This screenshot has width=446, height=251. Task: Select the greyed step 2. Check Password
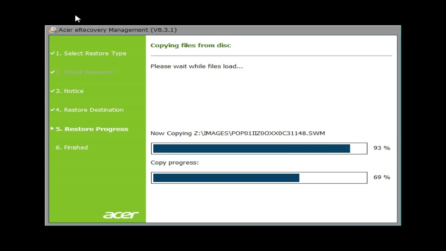pyautogui.click(x=84, y=72)
